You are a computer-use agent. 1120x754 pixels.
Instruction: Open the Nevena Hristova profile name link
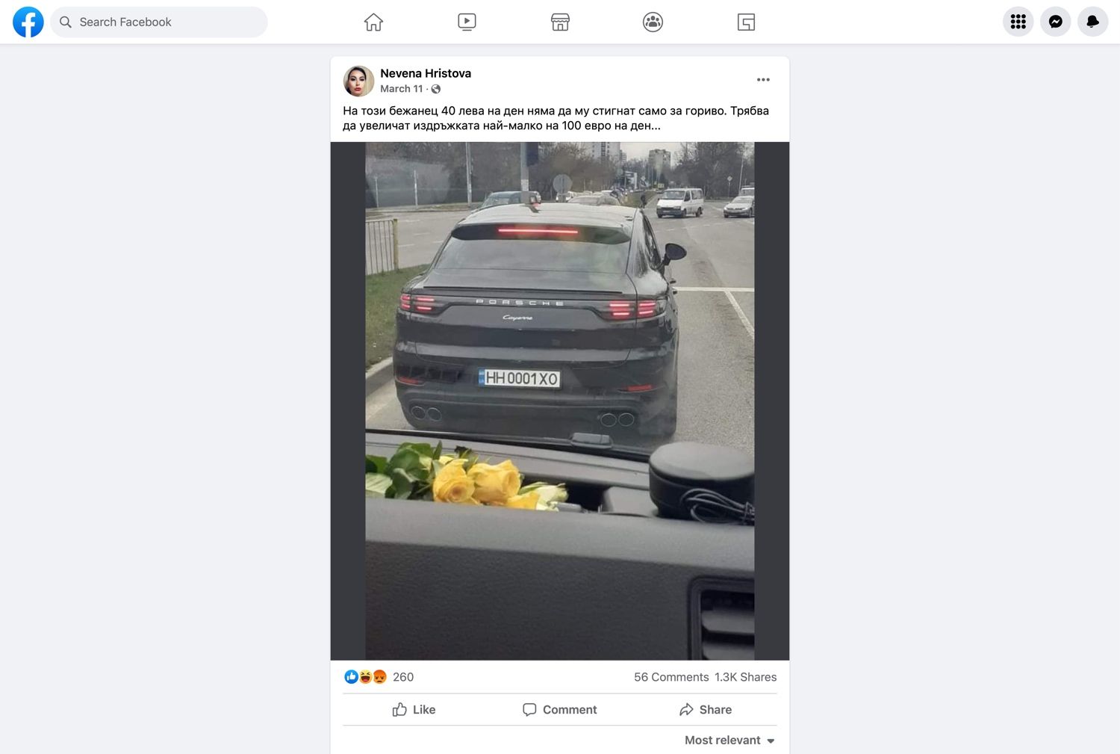tap(426, 73)
